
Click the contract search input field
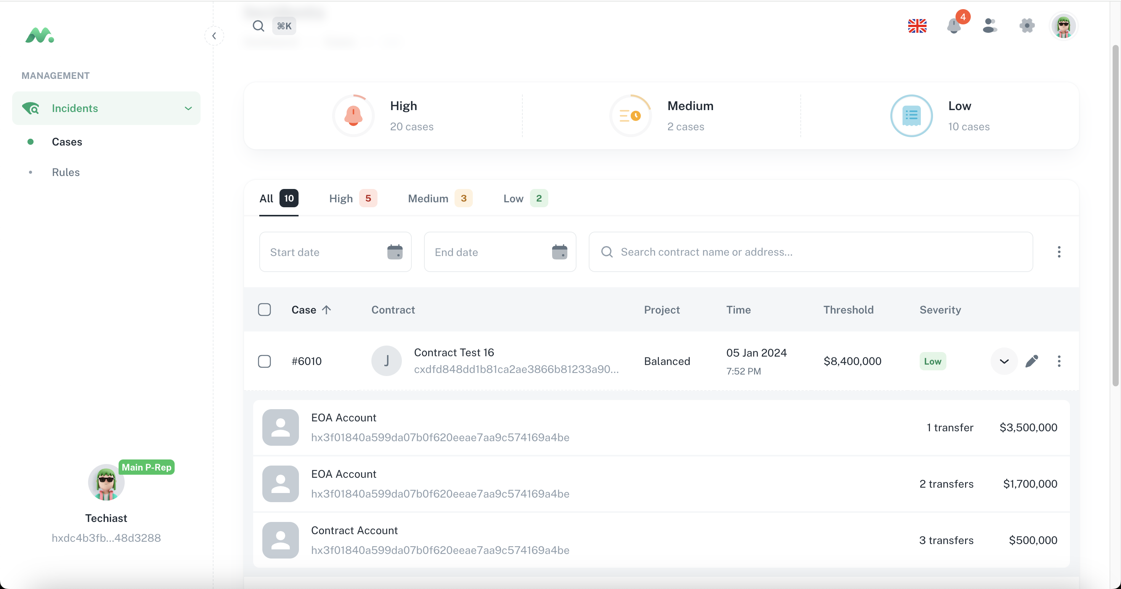(x=818, y=252)
